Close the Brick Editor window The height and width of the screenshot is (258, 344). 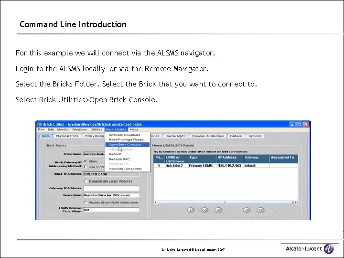306,124
